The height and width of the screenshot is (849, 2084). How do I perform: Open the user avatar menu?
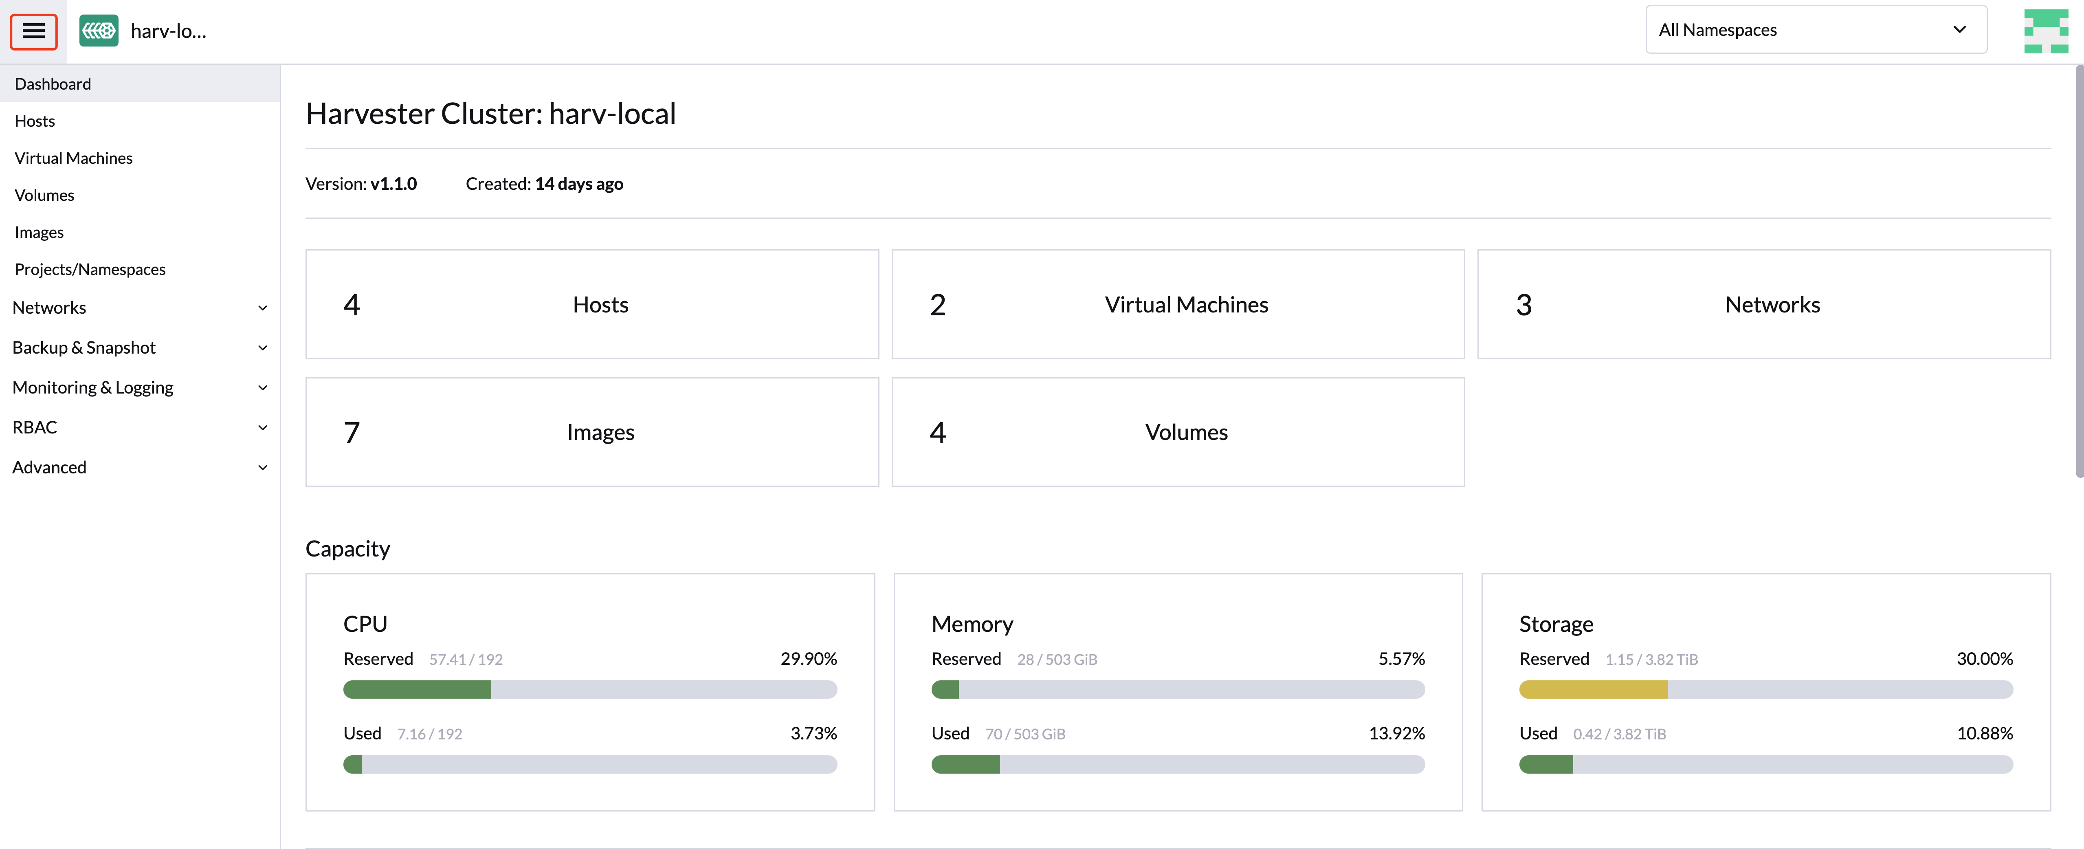click(2045, 31)
